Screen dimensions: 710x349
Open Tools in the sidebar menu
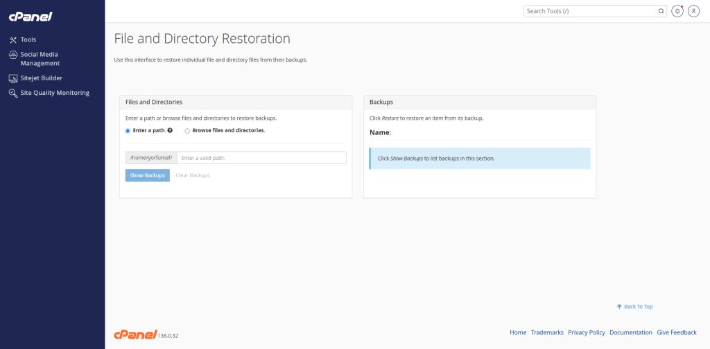click(x=28, y=39)
